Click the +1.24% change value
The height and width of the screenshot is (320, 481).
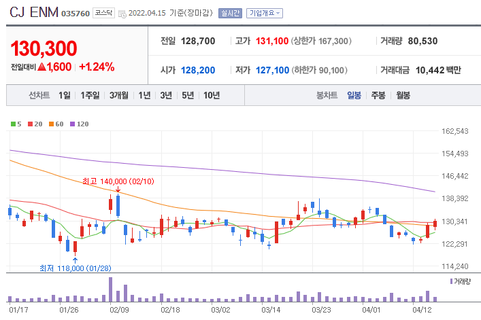click(x=97, y=67)
